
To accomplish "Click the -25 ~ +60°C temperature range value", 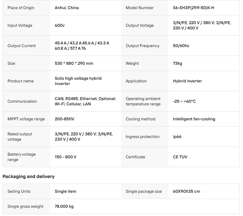I will coord(184,101).
